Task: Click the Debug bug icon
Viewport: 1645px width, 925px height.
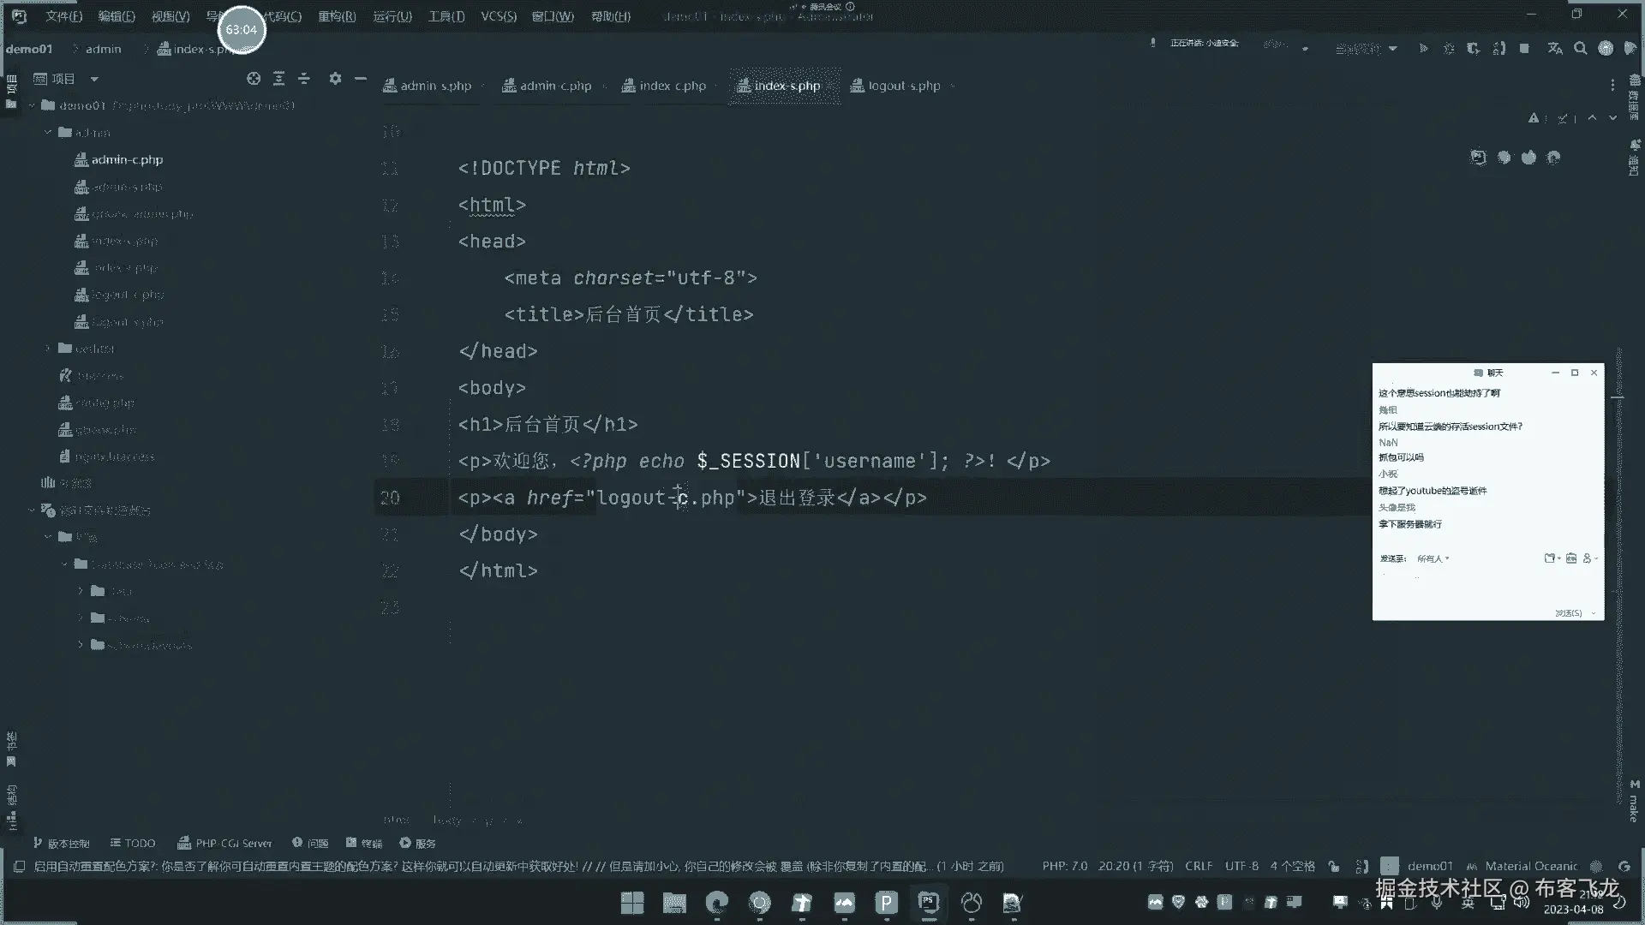Action: tap(1449, 49)
